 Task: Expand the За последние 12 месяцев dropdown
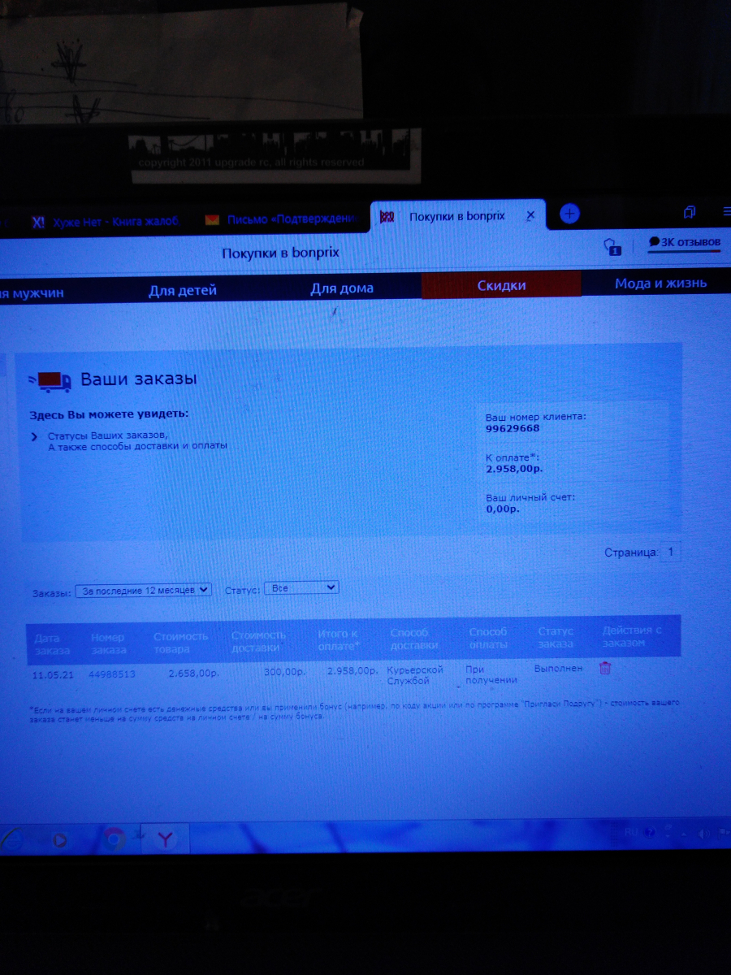(143, 591)
